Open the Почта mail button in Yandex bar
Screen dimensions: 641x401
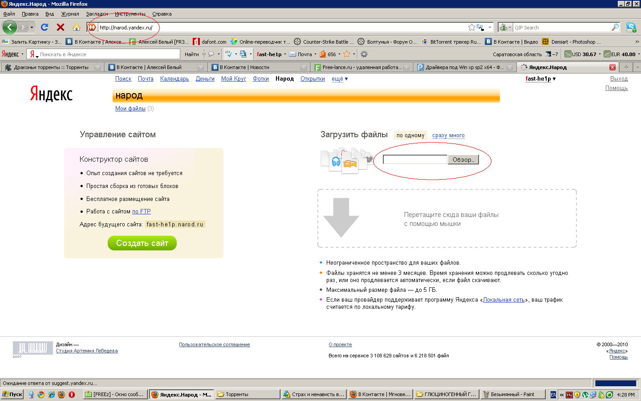tap(300, 54)
